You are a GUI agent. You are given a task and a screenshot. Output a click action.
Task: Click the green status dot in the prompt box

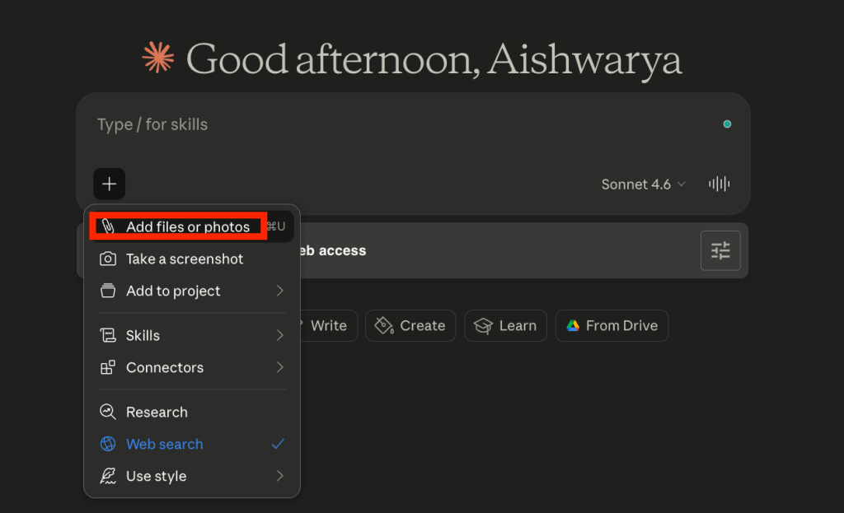tap(727, 124)
